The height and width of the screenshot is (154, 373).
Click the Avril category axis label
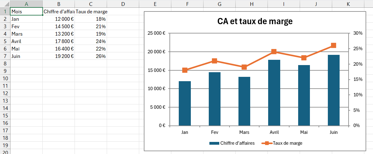click(x=274, y=132)
